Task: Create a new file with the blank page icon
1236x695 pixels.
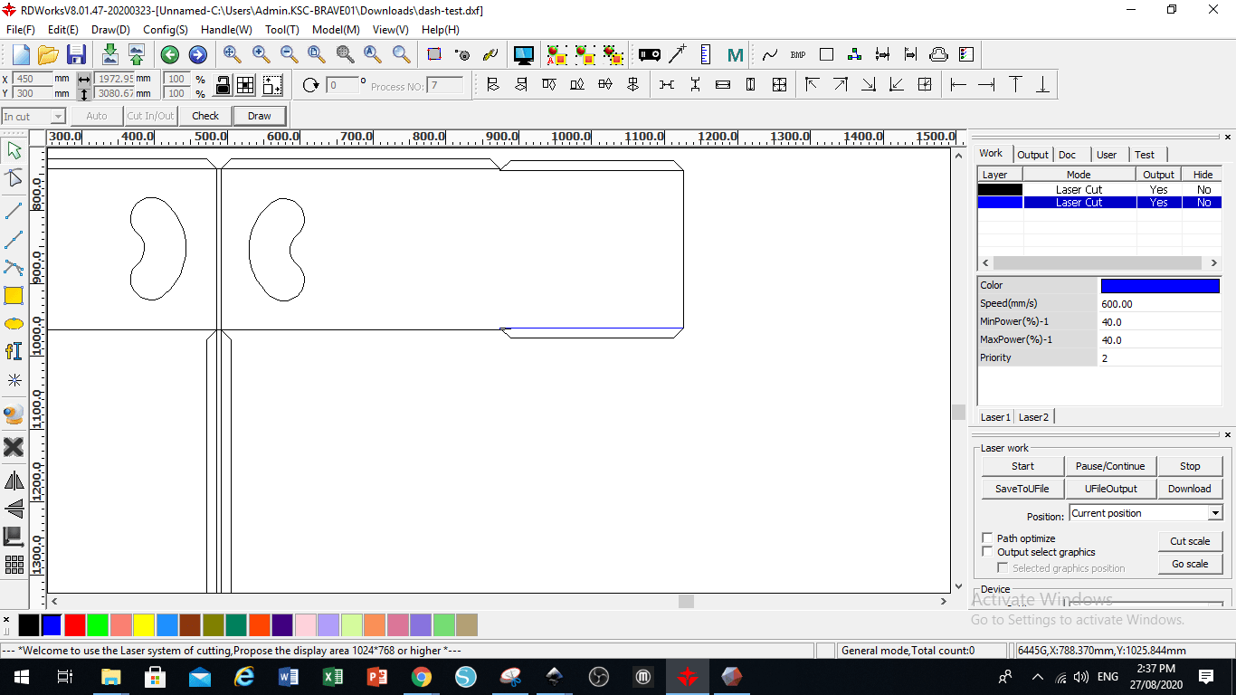Action: (21, 54)
